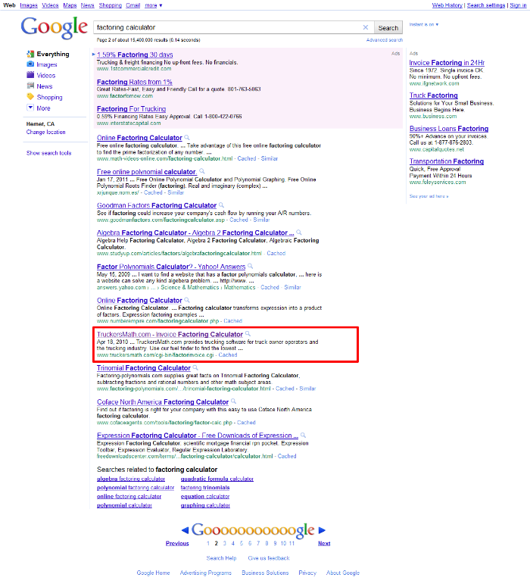Preview magnifier beside Coface North America result
Screen dimensions: 530x584
(233, 401)
